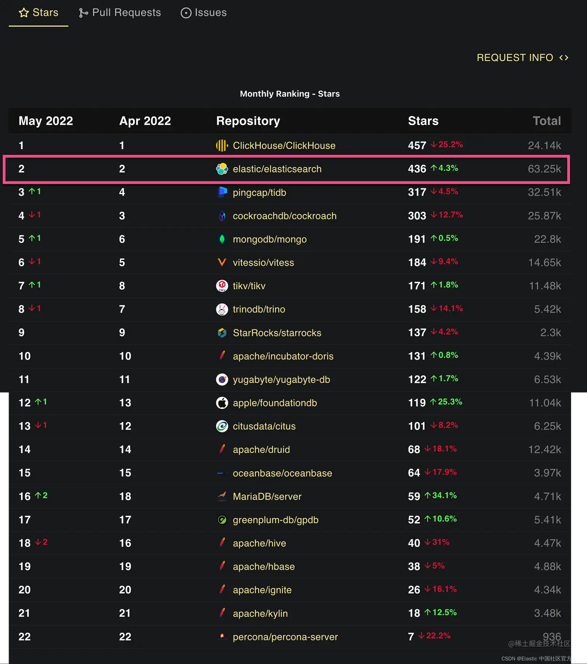
Task: Click the May 2022 column header
Action: pos(46,121)
